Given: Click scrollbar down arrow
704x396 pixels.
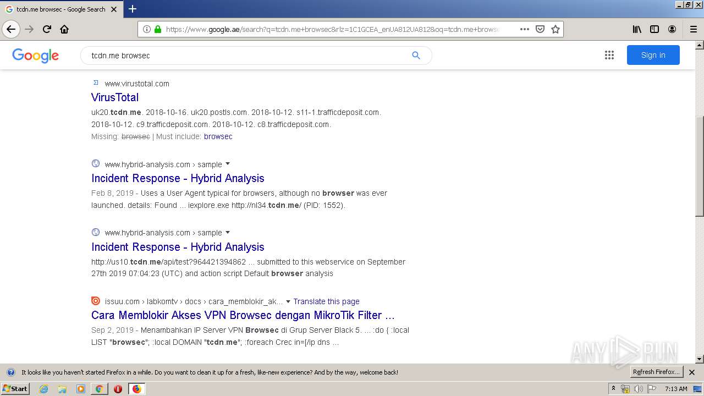Looking at the screenshot, I should pos(700,359).
